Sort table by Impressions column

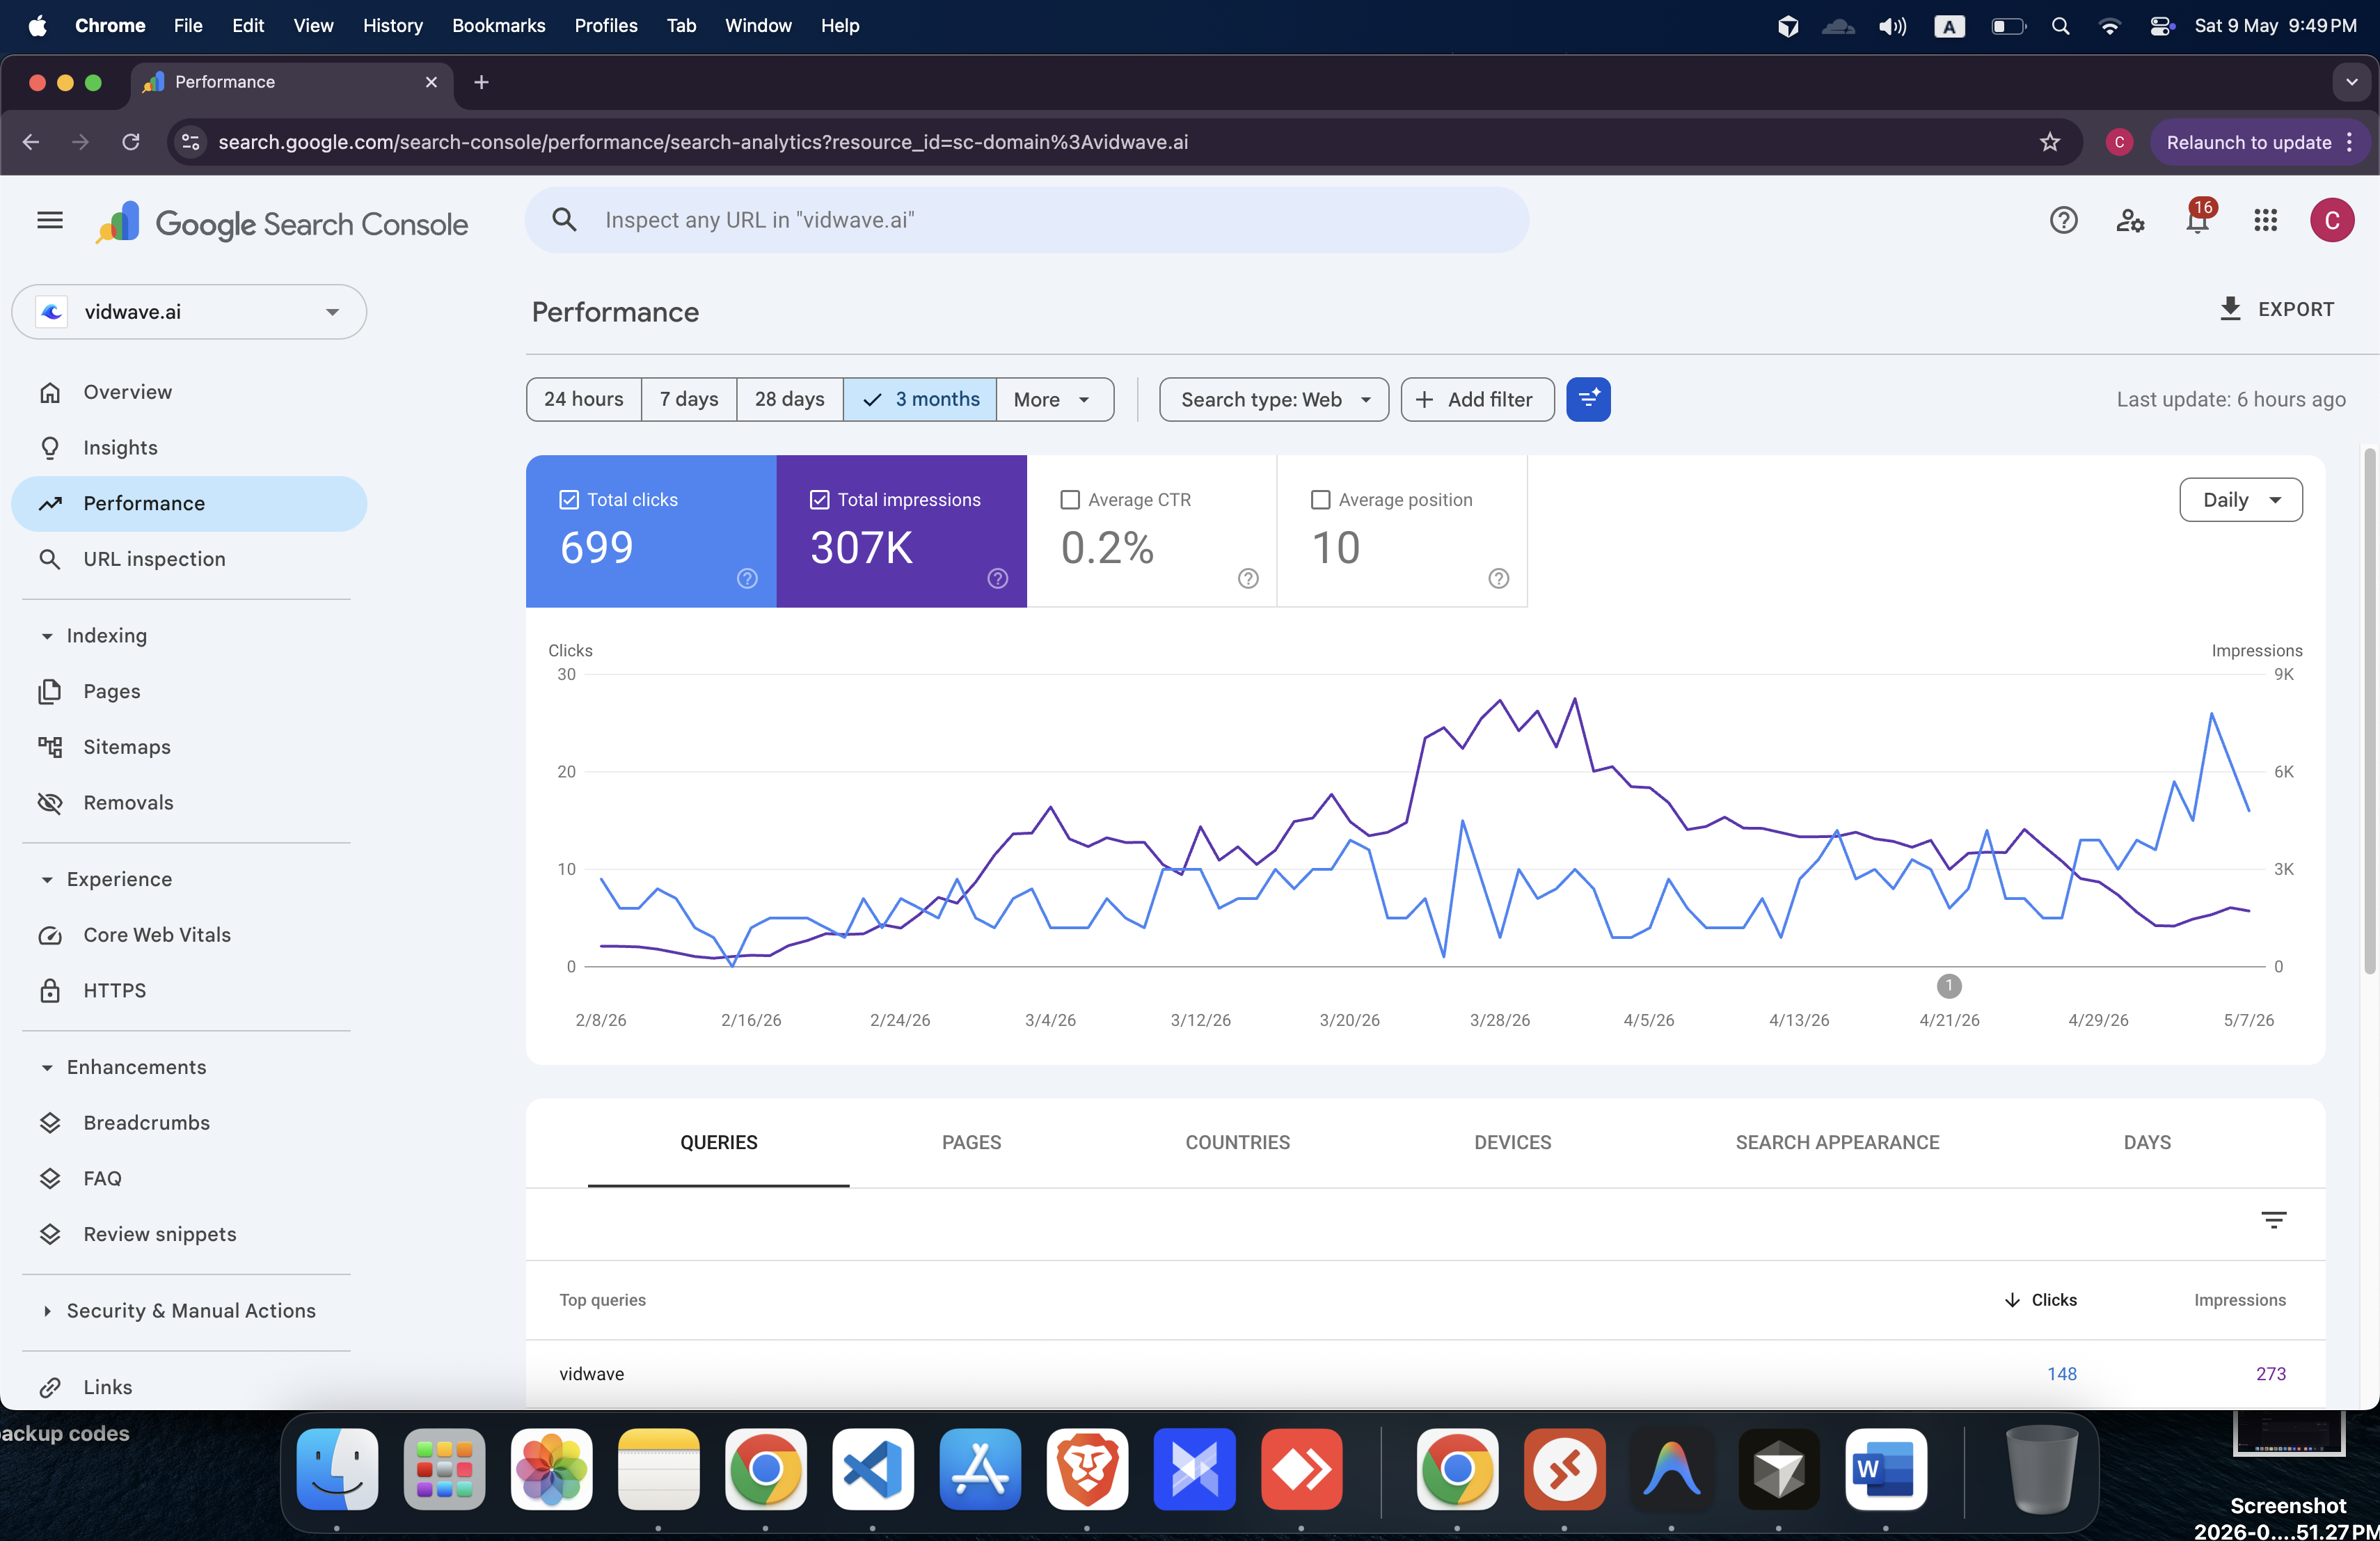click(x=2240, y=1300)
